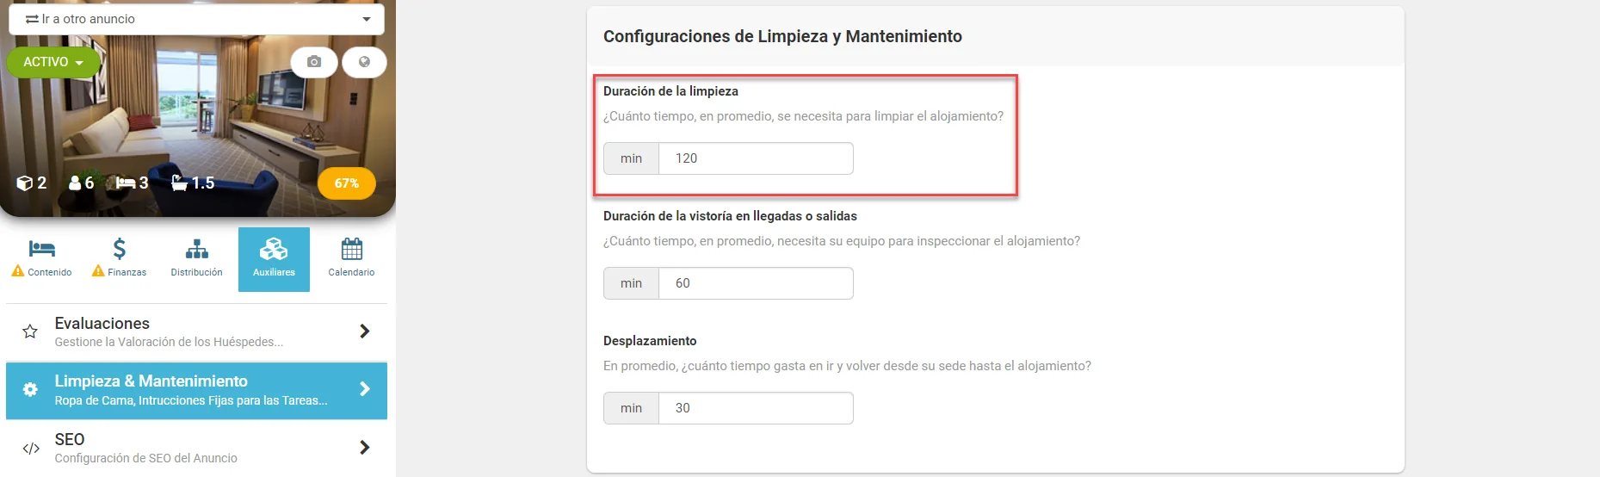The width and height of the screenshot is (1600, 477).
Task: Click the Desplazamiento field showing 30
Action: 756,408
